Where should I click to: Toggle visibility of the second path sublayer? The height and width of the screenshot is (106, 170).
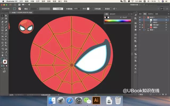pyautogui.click(x=140, y=22)
